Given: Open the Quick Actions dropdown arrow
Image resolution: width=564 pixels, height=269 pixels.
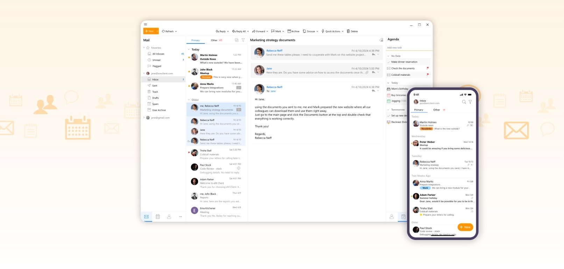Looking at the screenshot, I should (x=343, y=31).
